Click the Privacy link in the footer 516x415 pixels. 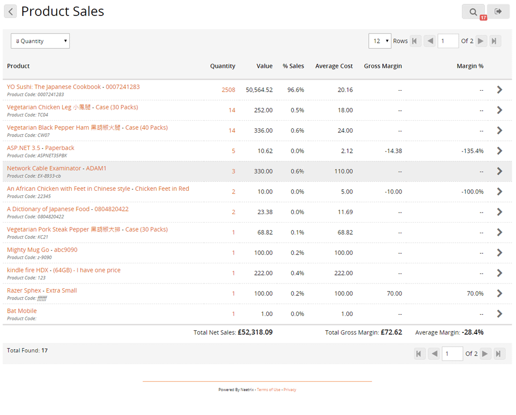(x=290, y=390)
